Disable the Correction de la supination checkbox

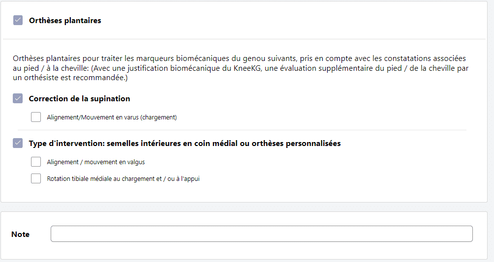coord(18,99)
